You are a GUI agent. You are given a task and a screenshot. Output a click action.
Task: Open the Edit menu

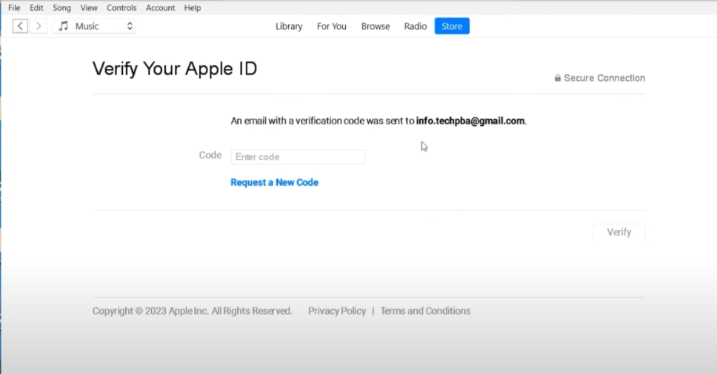36,7
